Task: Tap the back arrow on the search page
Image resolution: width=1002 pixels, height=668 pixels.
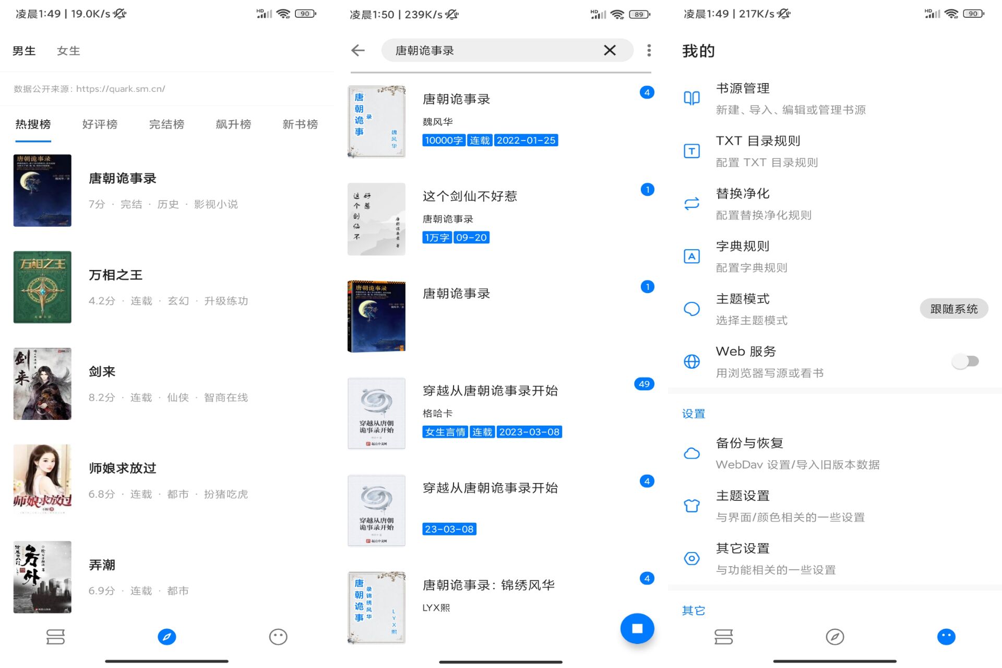Action: [357, 50]
